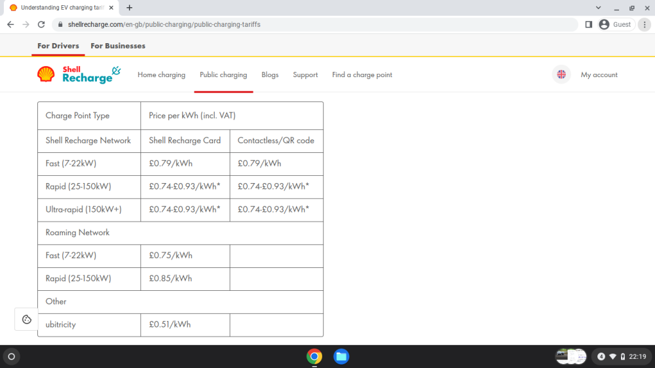Open Support menu item
This screenshot has width=655, height=368.
click(x=305, y=75)
